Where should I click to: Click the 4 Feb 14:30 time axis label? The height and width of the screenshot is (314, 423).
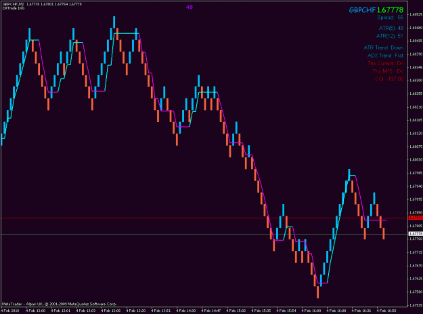(x=186, y=311)
